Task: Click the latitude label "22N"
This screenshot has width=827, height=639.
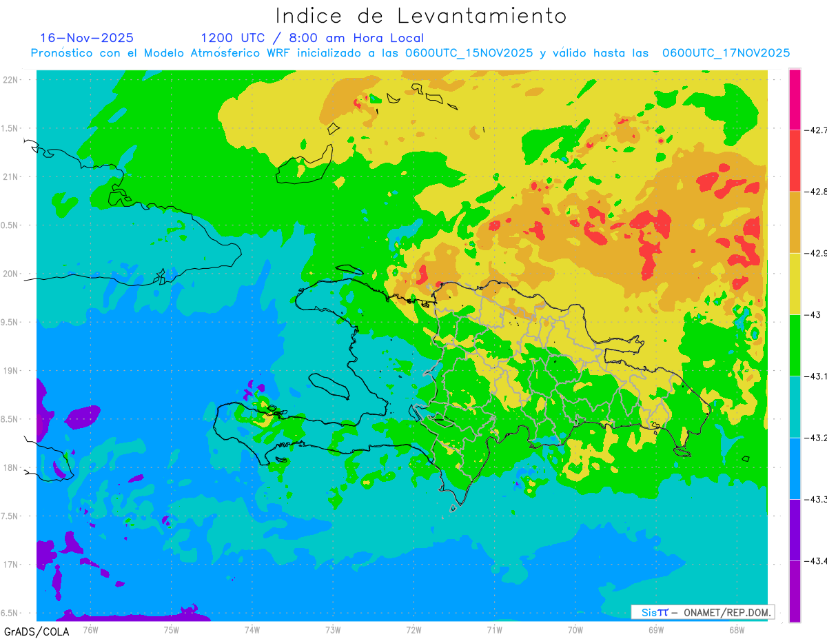Action: (x=12, y=79)
